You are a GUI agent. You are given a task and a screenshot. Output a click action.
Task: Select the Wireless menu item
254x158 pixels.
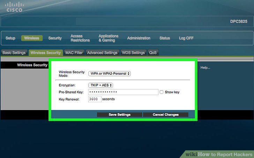coord(32,38)
